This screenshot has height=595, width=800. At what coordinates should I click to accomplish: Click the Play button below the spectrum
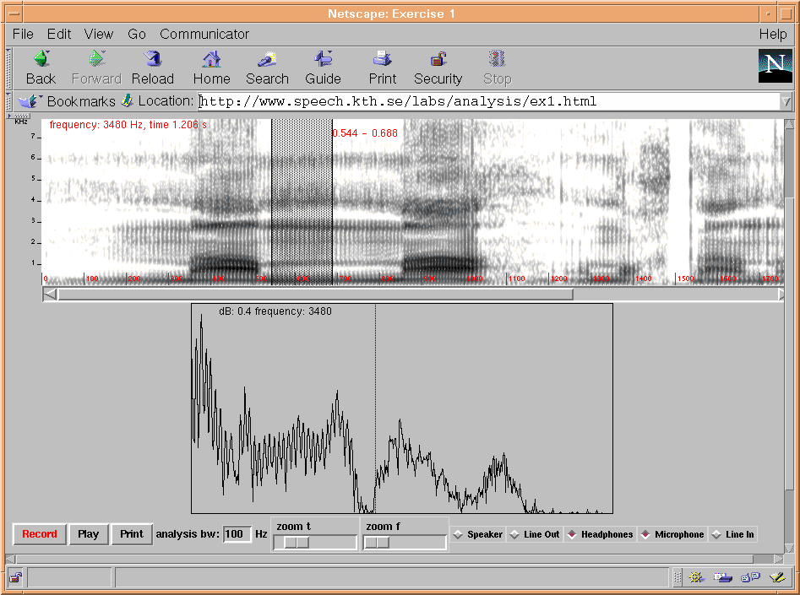(x=88, y=534)
